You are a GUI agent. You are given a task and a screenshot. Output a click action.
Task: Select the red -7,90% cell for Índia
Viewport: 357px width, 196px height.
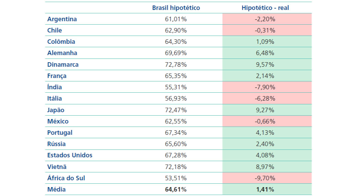[265, 87]
